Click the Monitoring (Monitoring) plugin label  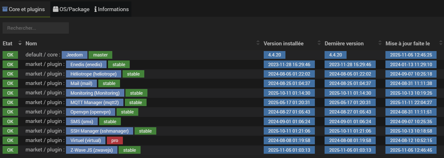[95, 93]
